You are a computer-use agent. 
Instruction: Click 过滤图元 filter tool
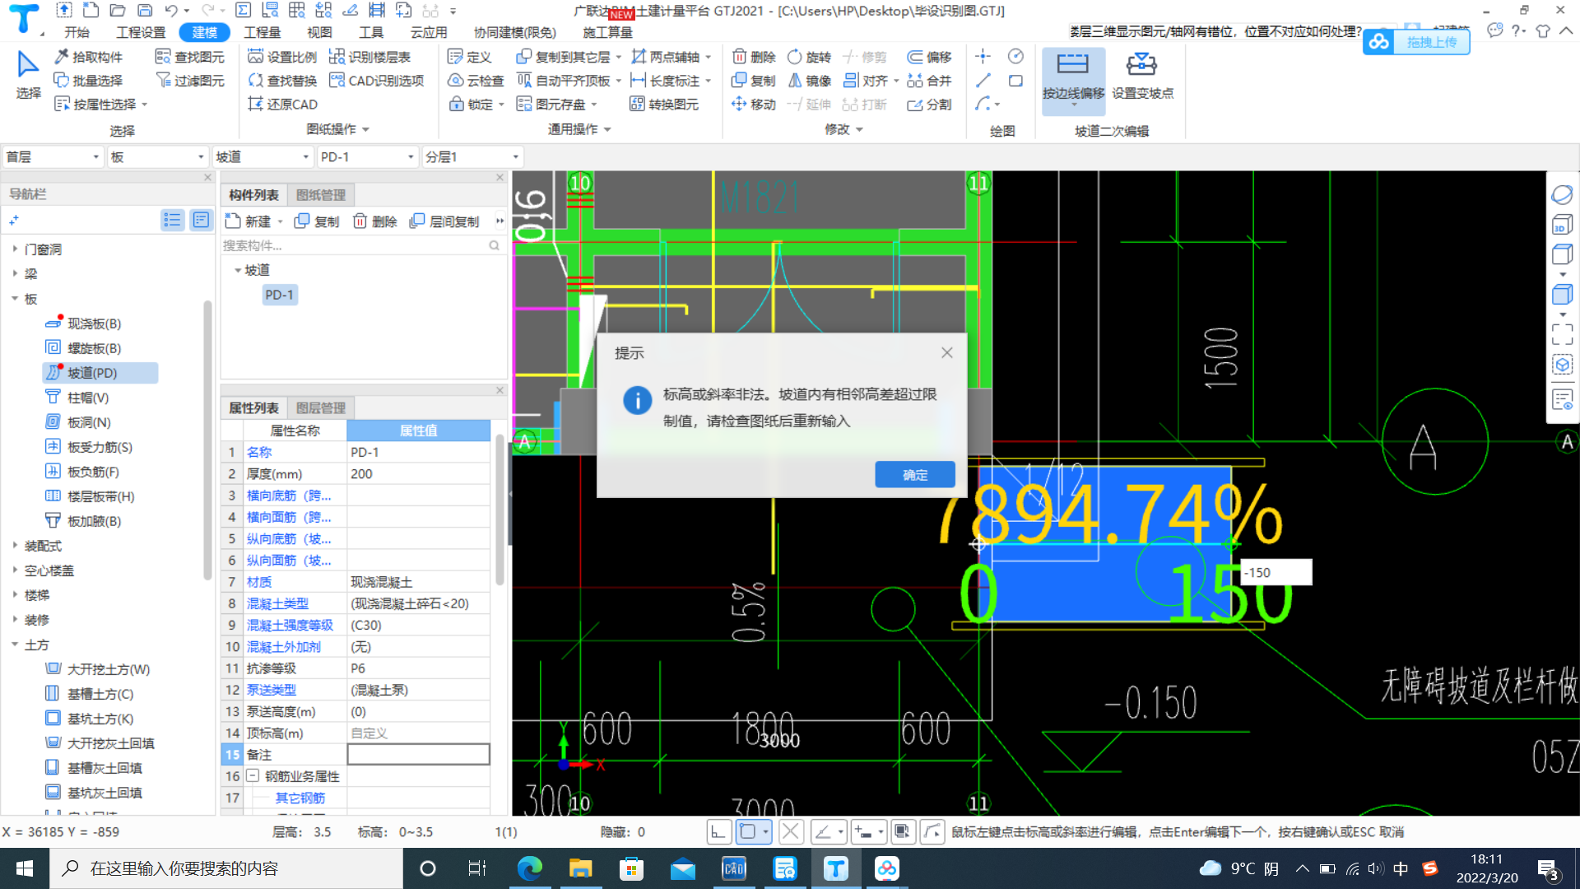[x=190, y=81]
